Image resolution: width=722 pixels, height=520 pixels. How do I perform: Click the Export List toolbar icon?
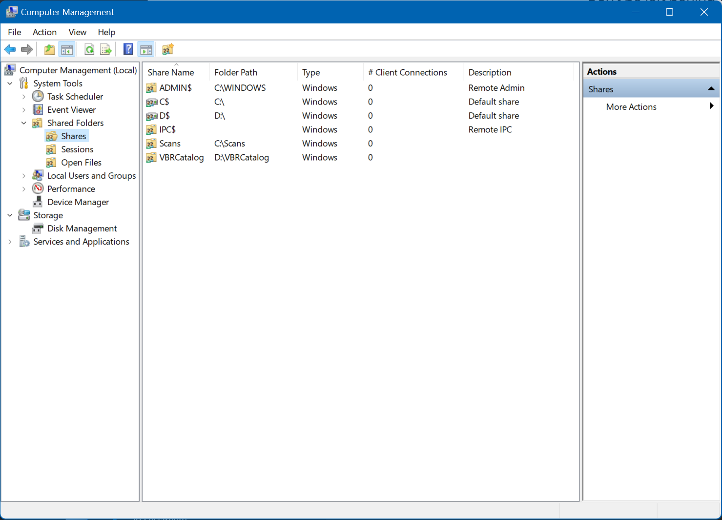(105, 49)
